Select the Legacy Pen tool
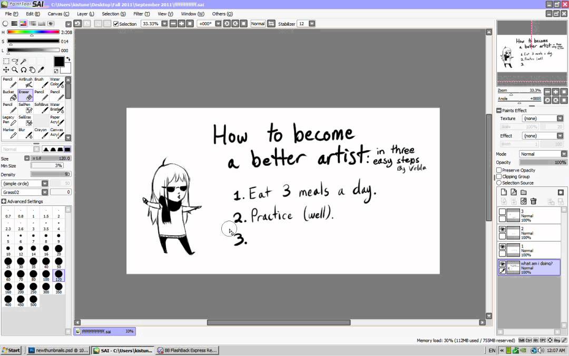Viewport: 569px width, 356px height. (x=9, y=121)
